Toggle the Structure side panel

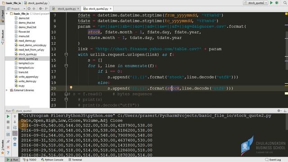point(2,37)
